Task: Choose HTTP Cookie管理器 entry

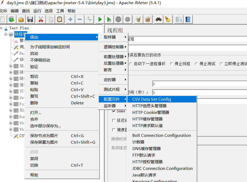Action: [x=162, y=112]
